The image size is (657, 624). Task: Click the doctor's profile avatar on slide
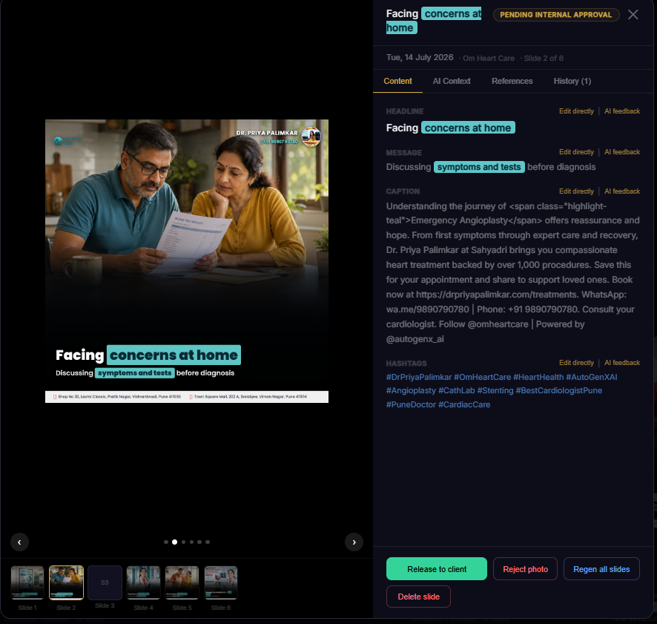tap(311, 137)
